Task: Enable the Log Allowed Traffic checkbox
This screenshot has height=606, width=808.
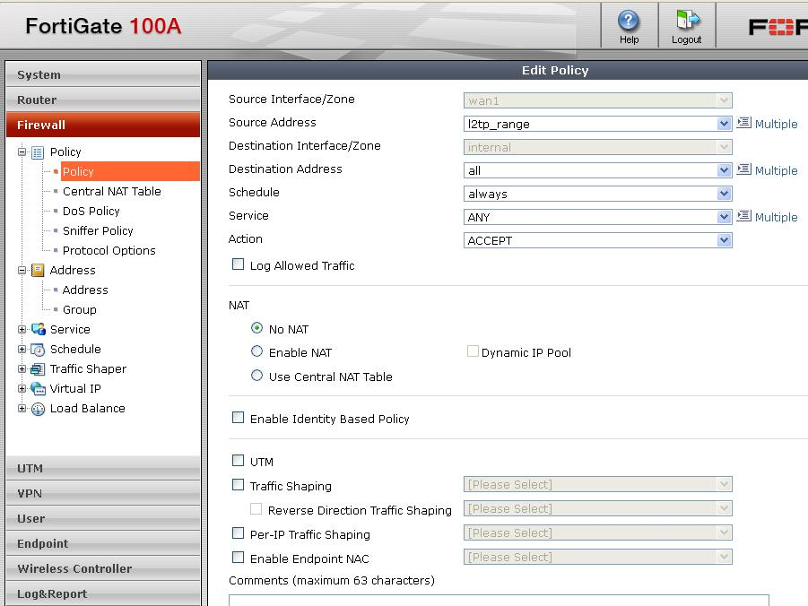Action: point(239,264)
